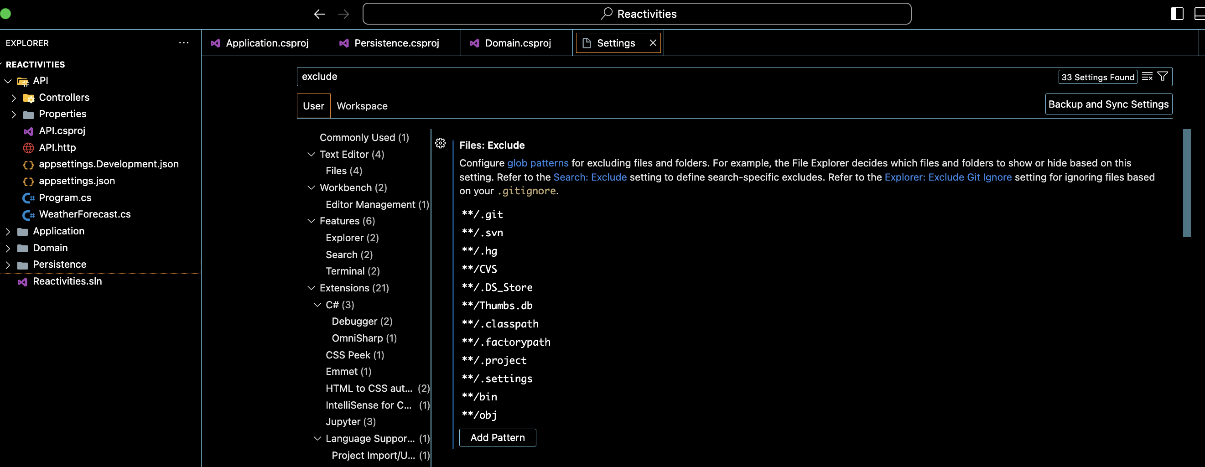
Task: Open Explorer more actions ellipsis menu
Action: [184, 43]
